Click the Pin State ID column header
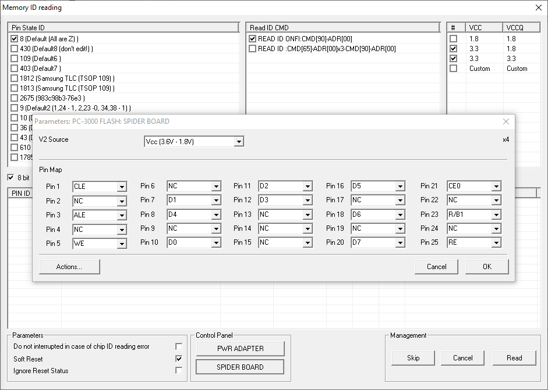This screenshot has width=548, height=390. pyautogui.click(x=123, y=27)
